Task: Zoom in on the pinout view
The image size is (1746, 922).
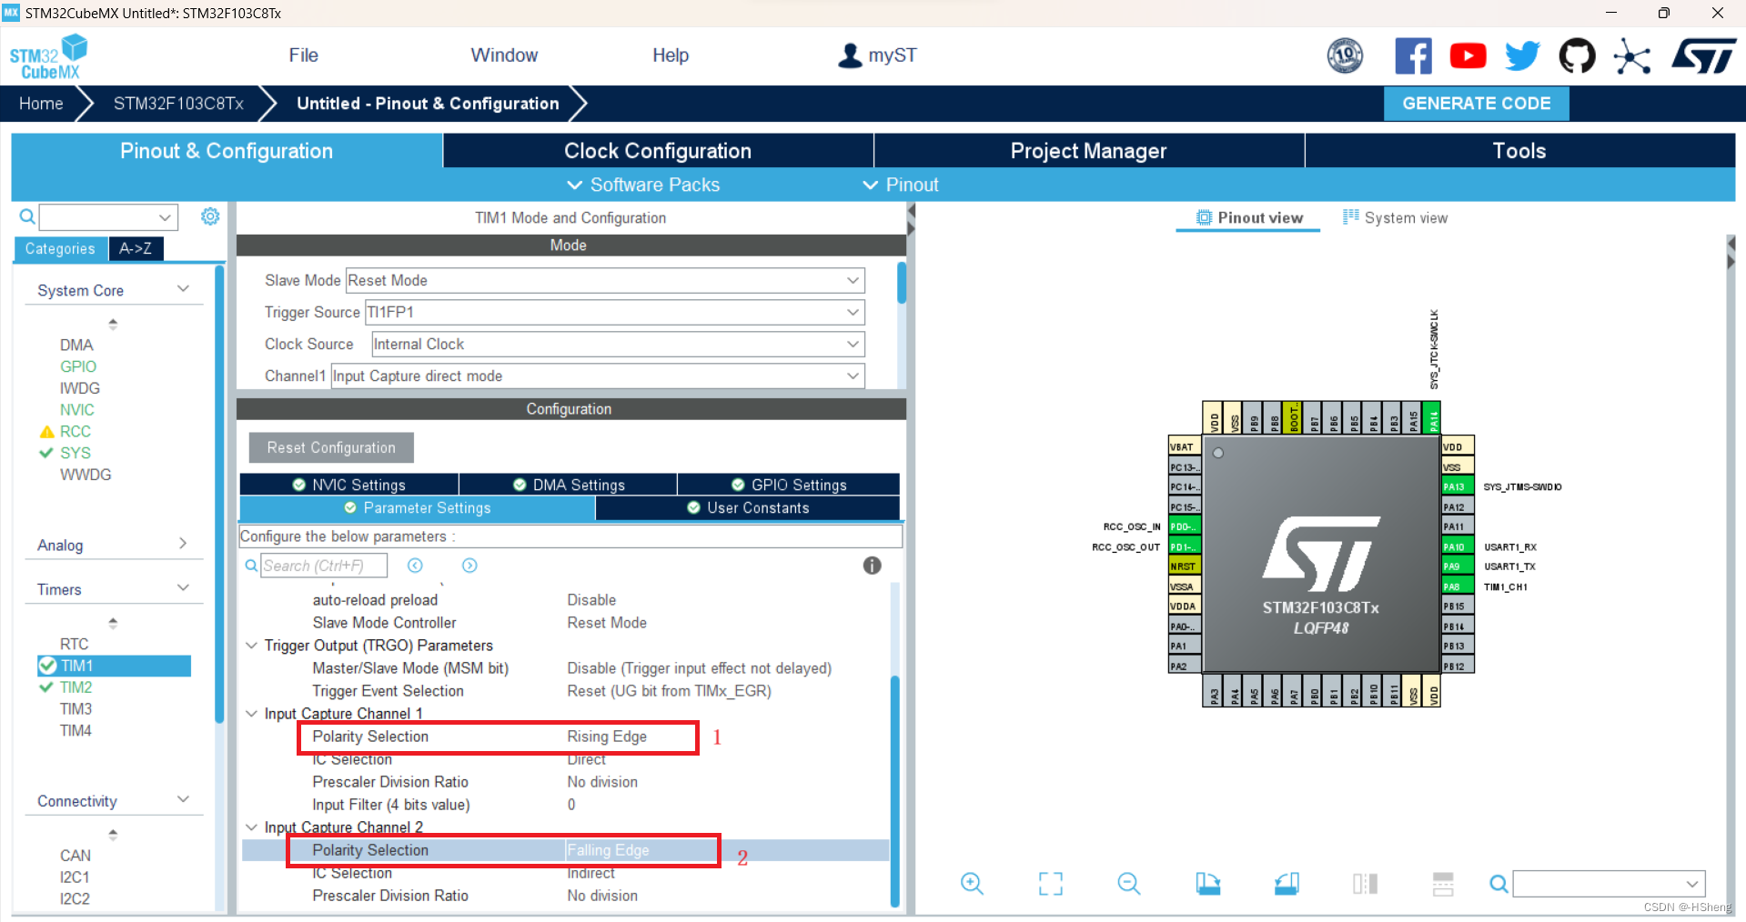Action: tap(972, 883)
